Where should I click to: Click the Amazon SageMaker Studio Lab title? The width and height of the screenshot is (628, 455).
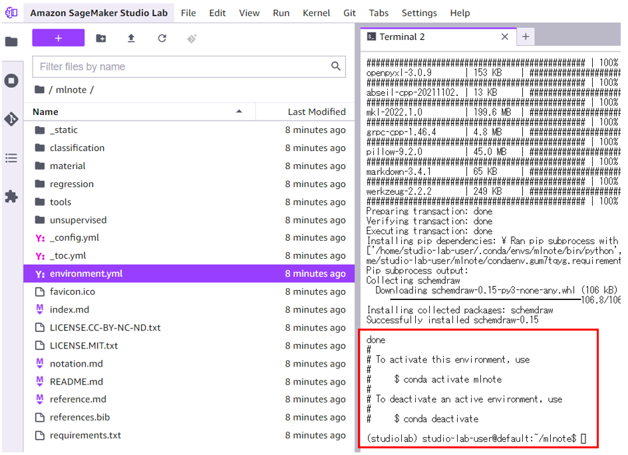pyautogui.click(x=99, y=13)
